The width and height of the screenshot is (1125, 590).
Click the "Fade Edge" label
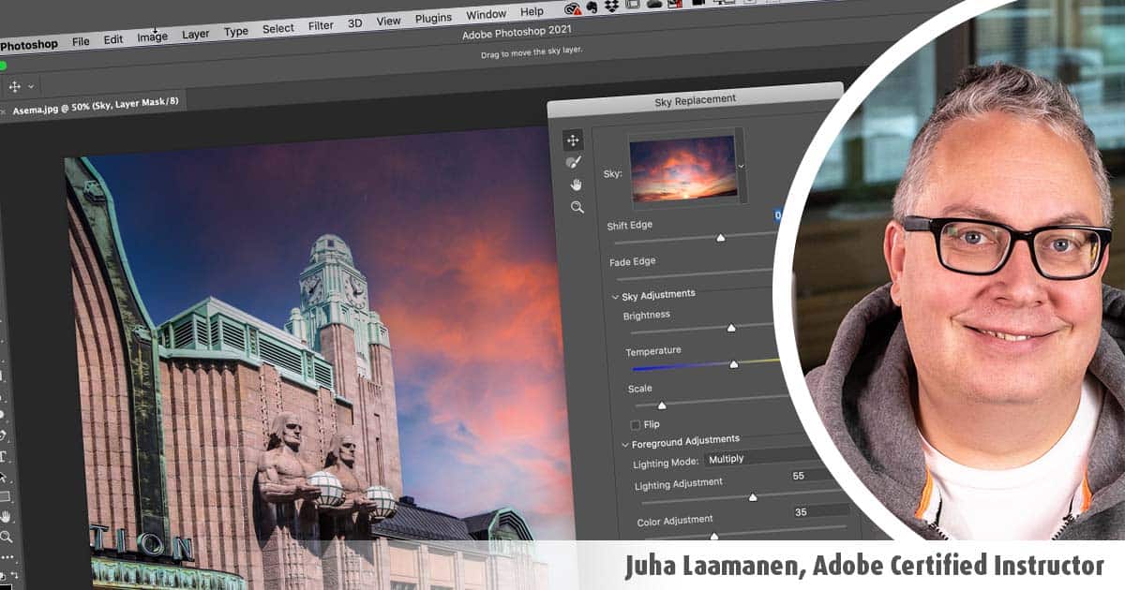click(633, 262)
